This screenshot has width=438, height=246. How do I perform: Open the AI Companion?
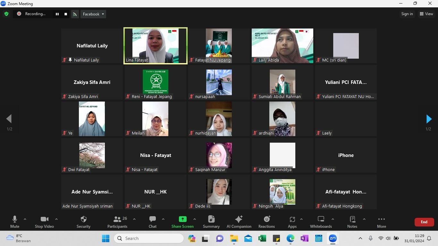coord(239,222)
